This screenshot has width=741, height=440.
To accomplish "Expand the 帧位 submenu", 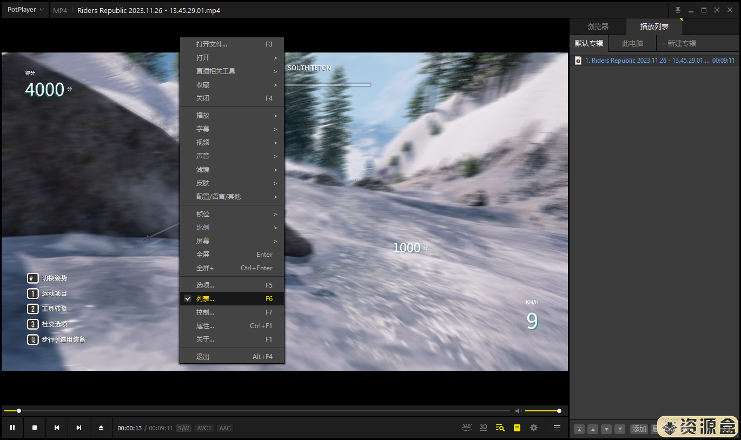I will [232, 214].
